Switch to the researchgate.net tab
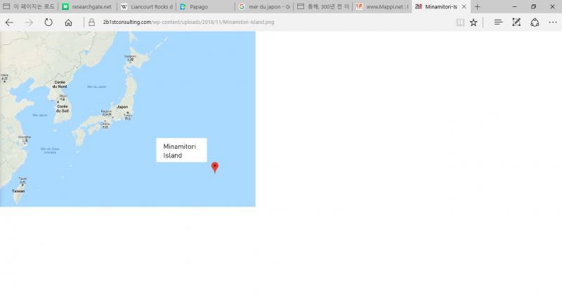The width and height of the screenshot is (562, 300). (88, 6)
